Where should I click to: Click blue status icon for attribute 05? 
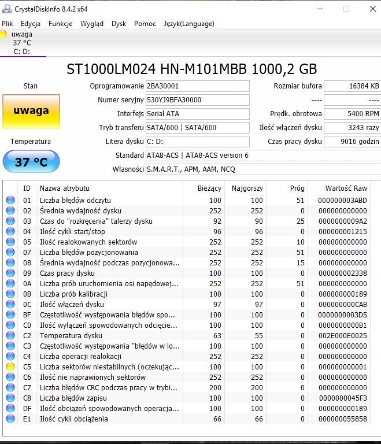click(10, 242)
